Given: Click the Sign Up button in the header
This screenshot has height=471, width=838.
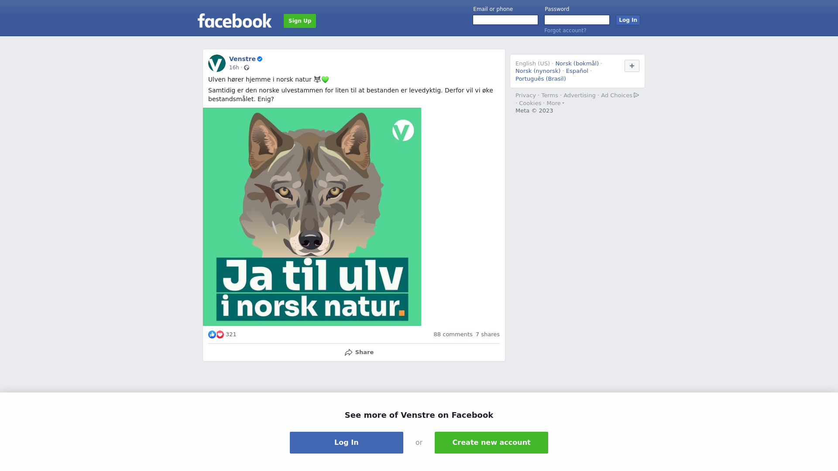Looking at the screenshot, I should 300,21.
